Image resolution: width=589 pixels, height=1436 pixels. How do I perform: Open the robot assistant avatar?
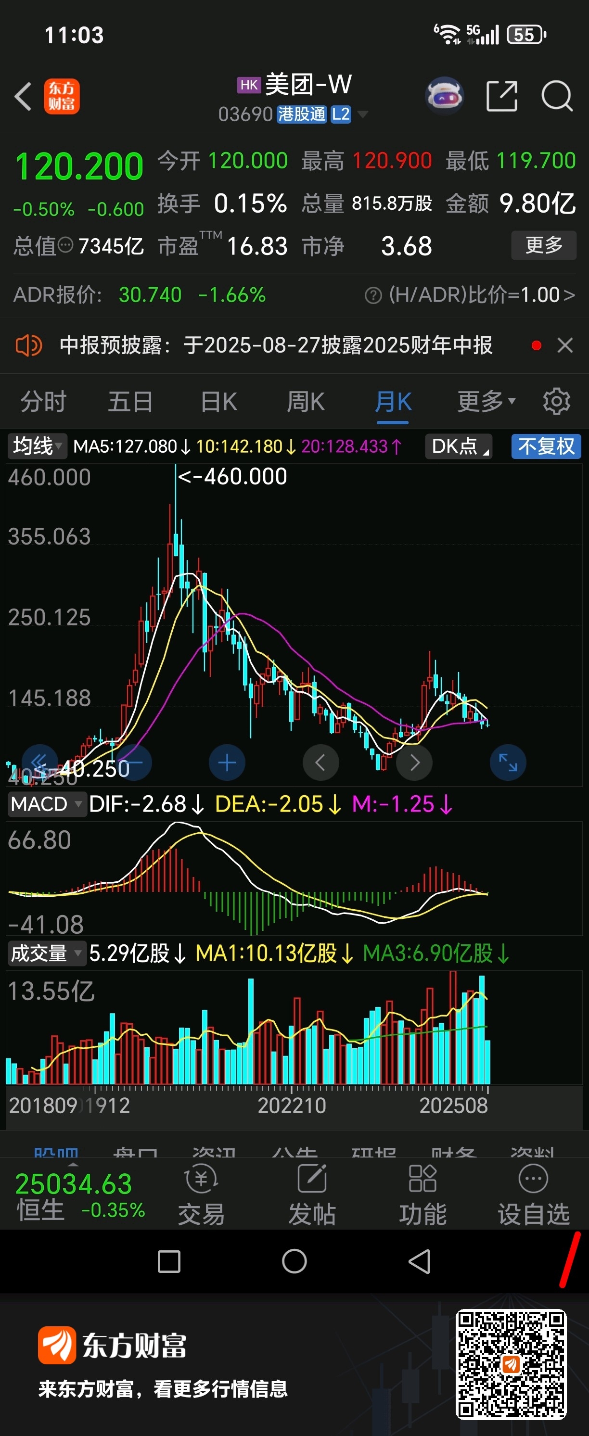[x=445, y=96]
